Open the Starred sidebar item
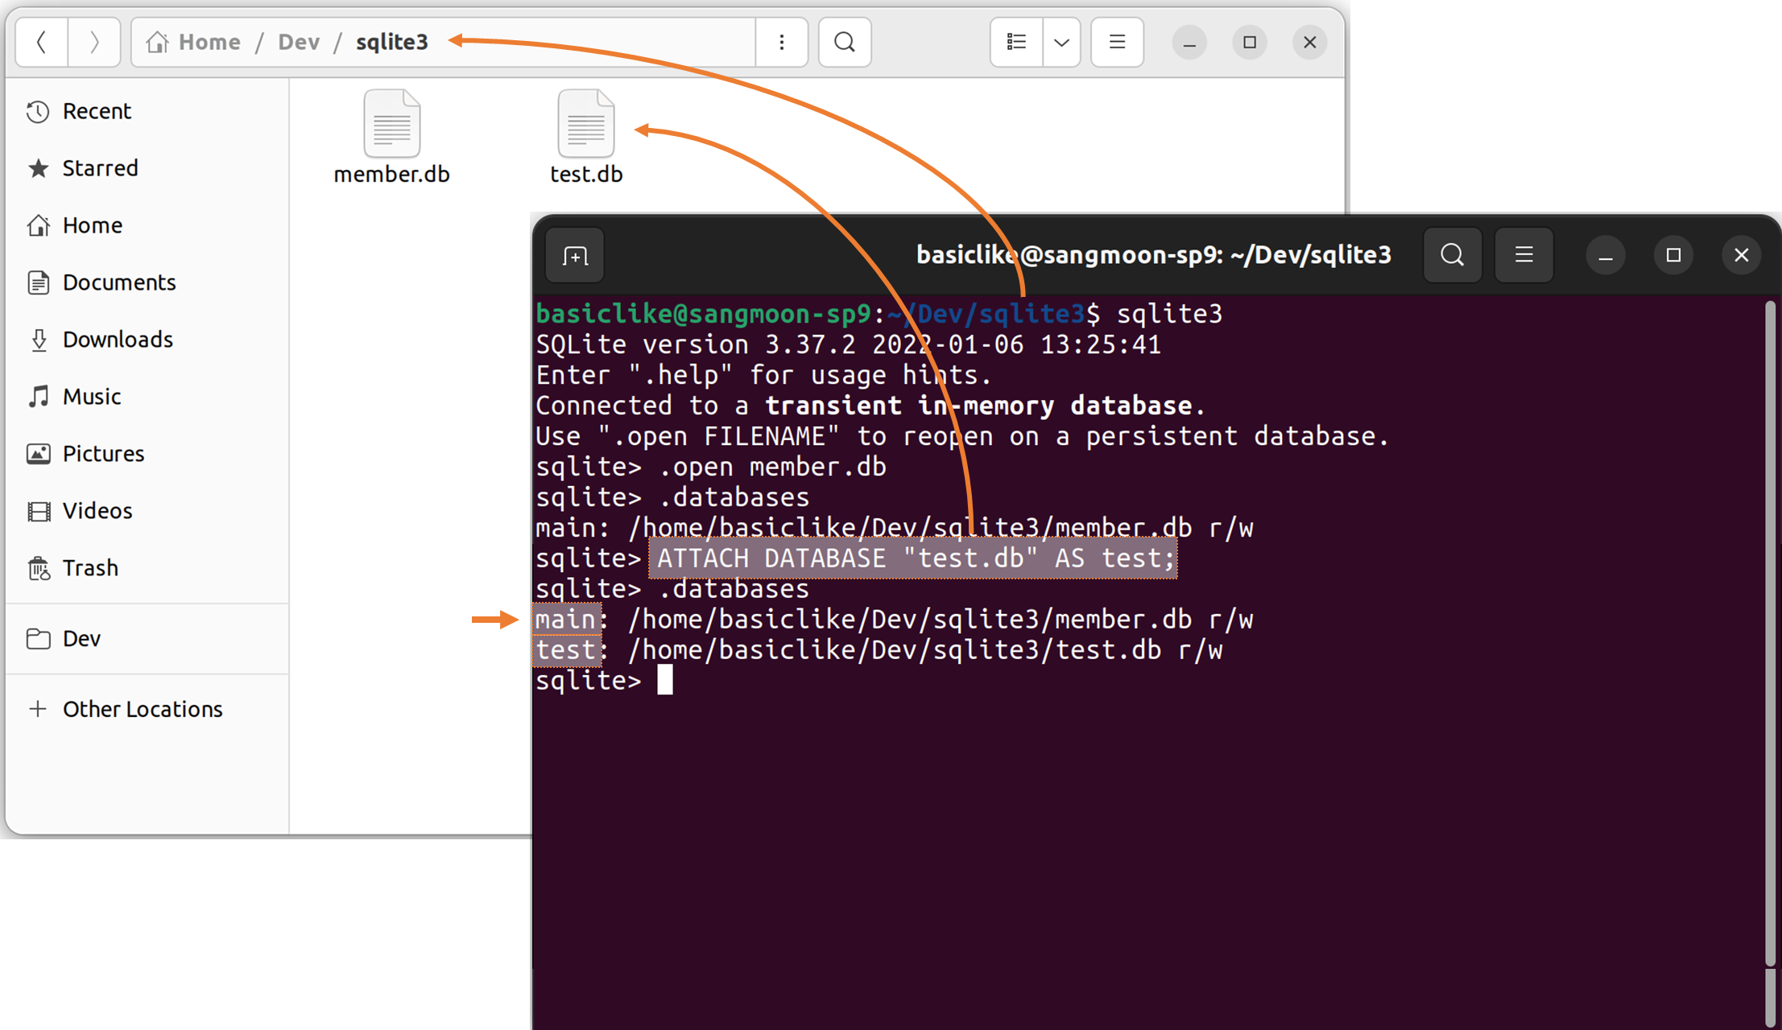Screen dimensions: 1782x1030 point(100,168)
